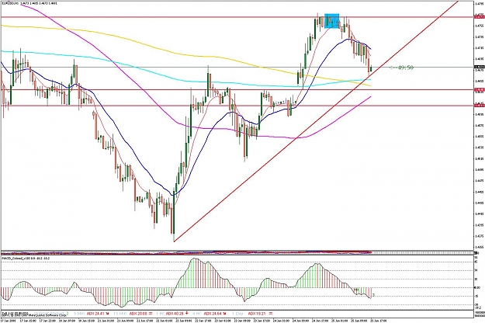The image size is (485, 323).
Task: Click the "ADX 24.41" readout
Action: click(x=95, y=314)
